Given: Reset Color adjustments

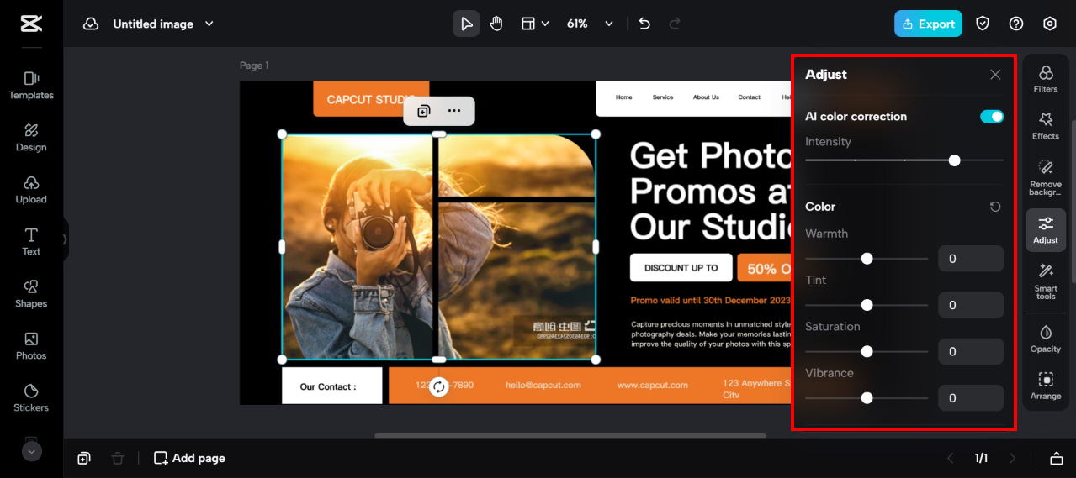Looking at the screenshot, I should 995,207.
